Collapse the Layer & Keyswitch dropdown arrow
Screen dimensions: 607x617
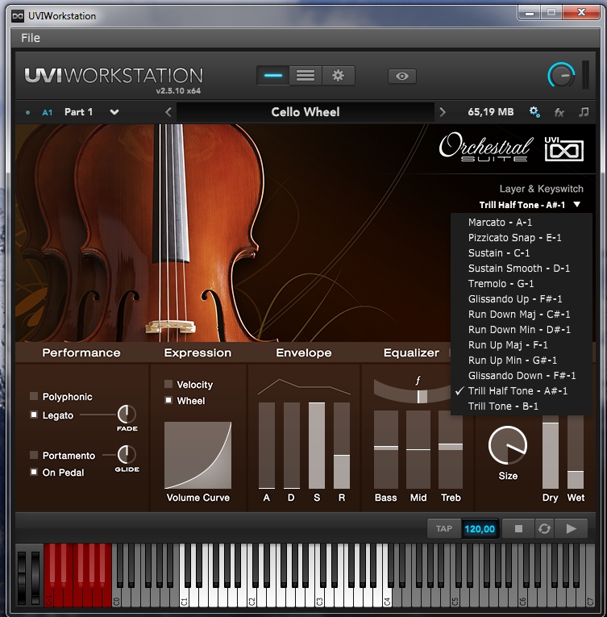point(576,205)
